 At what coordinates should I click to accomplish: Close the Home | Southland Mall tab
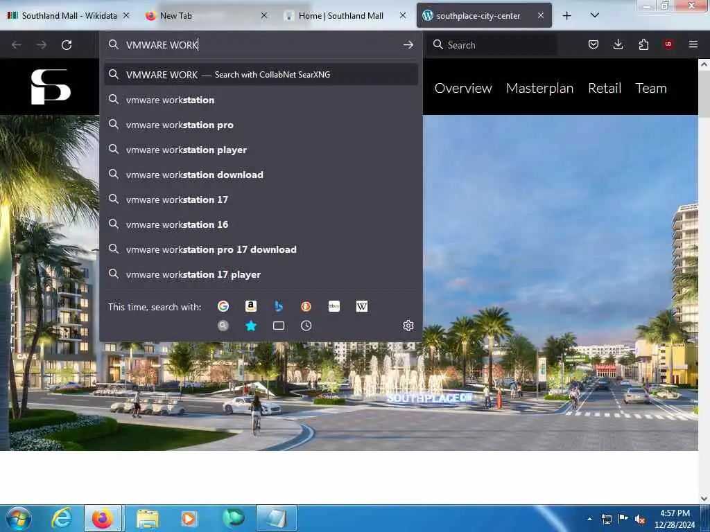(403, 15)
